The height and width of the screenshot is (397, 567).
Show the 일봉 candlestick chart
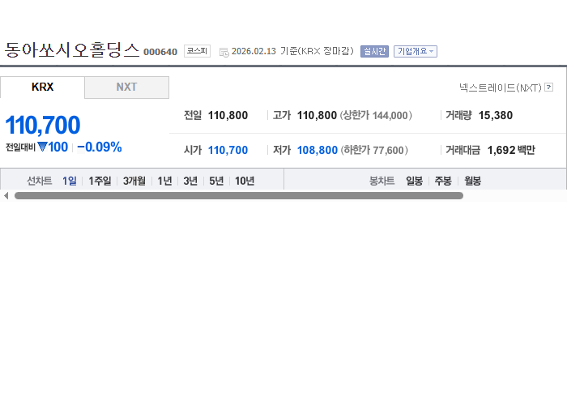click(414, 181)
